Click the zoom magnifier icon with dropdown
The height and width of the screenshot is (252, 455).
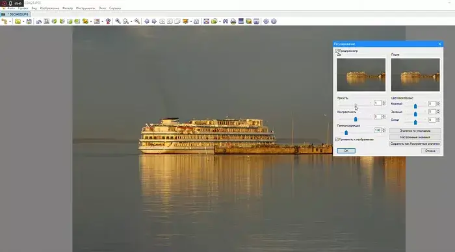point(126,21)
